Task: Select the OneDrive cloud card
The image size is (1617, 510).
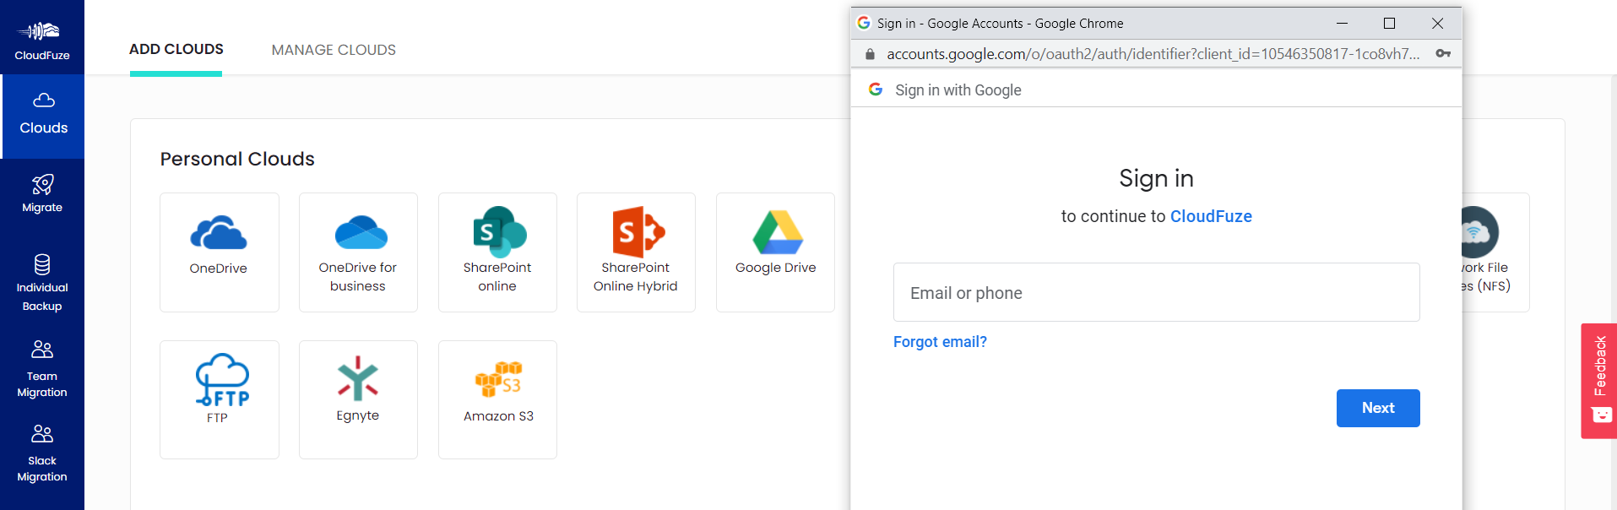Action: point(220,252)
